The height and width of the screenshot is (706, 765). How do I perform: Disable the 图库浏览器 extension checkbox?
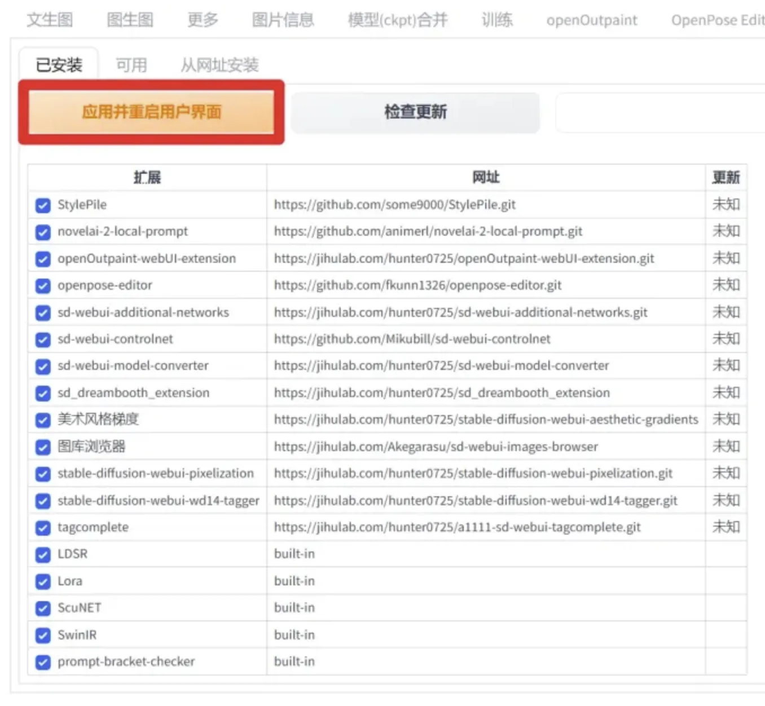click(43, 447)
